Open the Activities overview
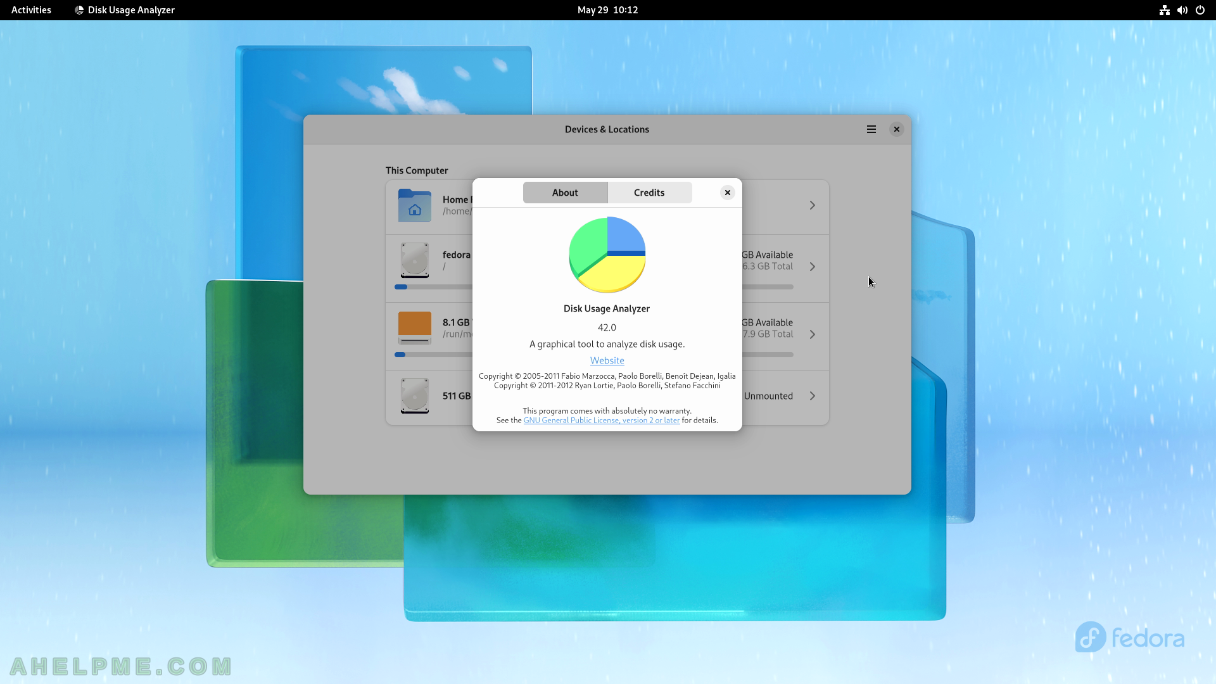 pyautogui.click(x=31, y=10)
